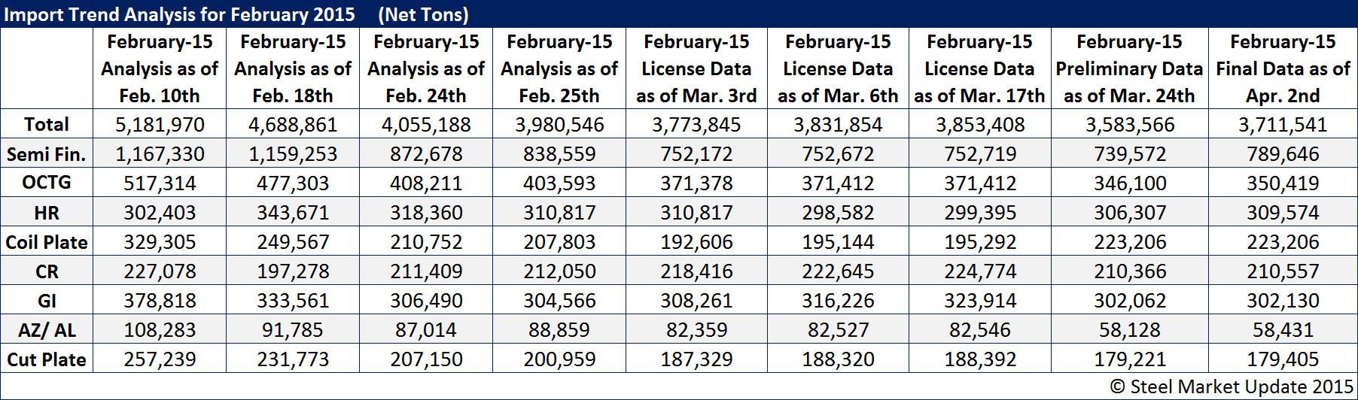Click the 'License Data as of Mar. 3rd' header
Image resolution: width=1358 pixels, height=400 pixels.
click(696, 69)
